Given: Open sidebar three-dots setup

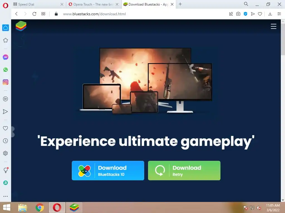Looking at the screenshot, I should pos(6,196).
